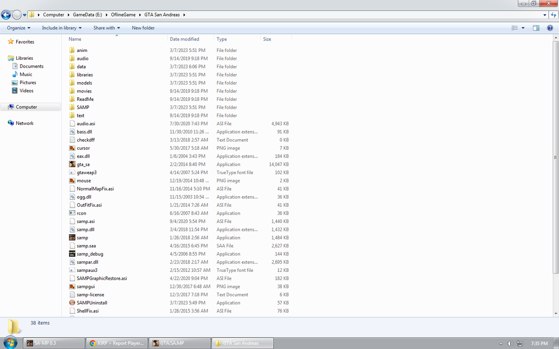The height and width of the screenshot is (349, 559).
Task: Select the samp_debug application icon
Action: pos(72,254)
